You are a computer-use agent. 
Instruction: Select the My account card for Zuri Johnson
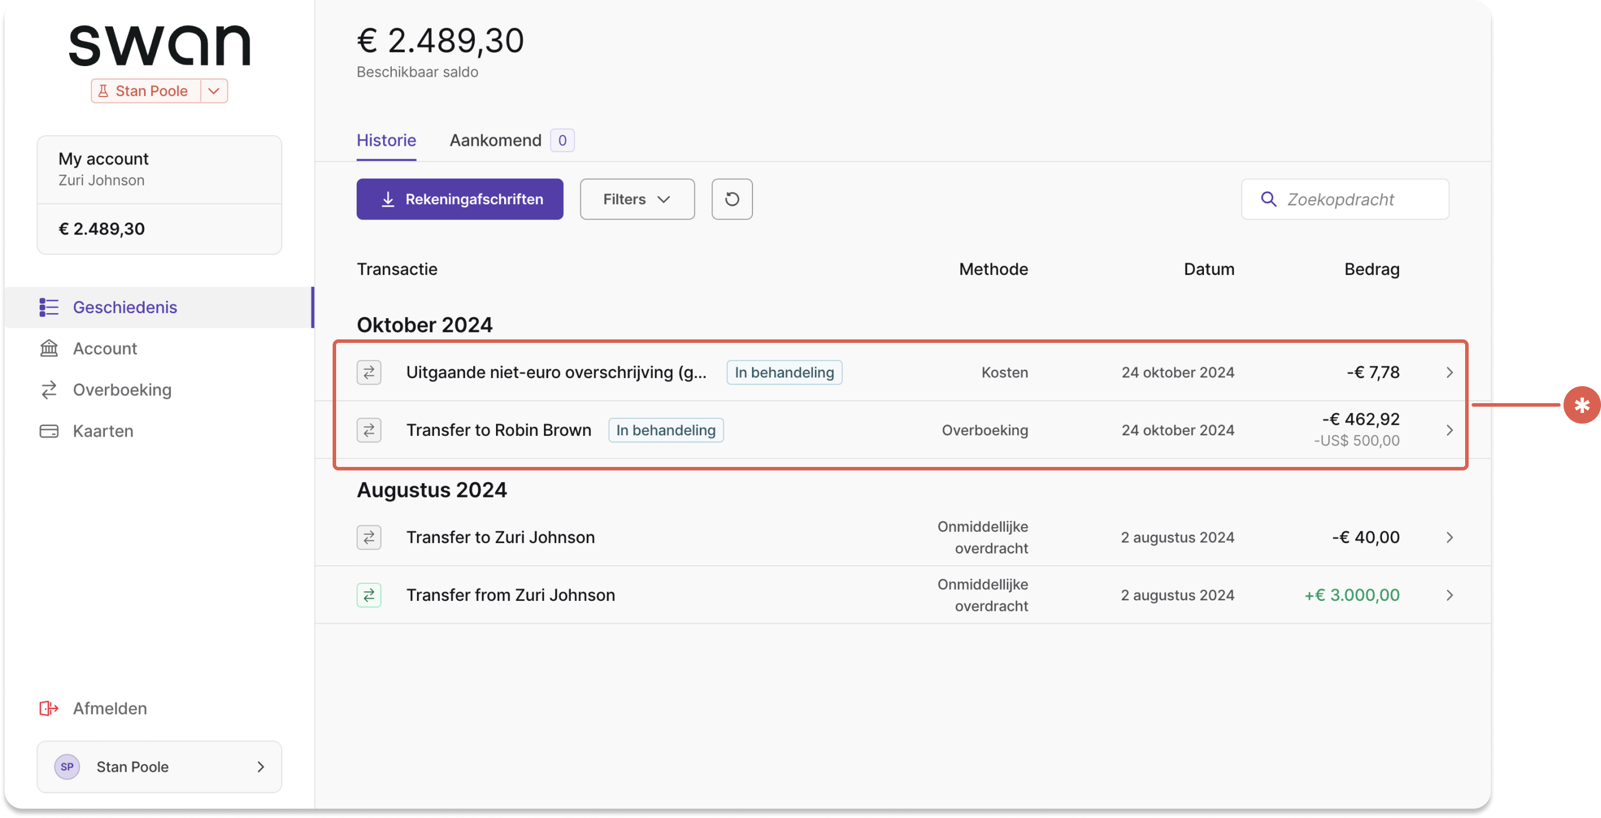click(159, 194)
